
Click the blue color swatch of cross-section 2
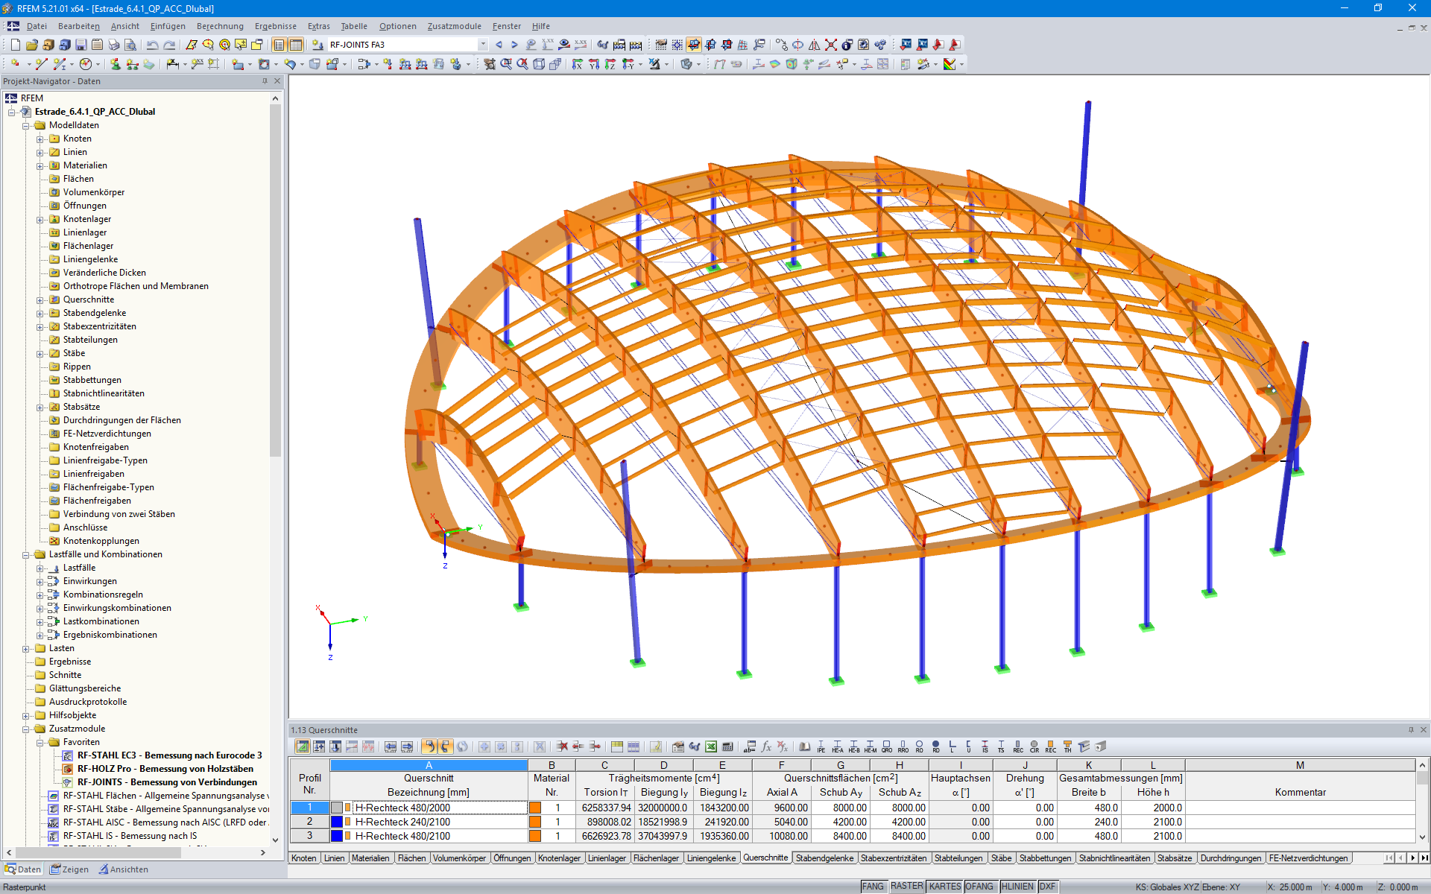coord(337,822)
